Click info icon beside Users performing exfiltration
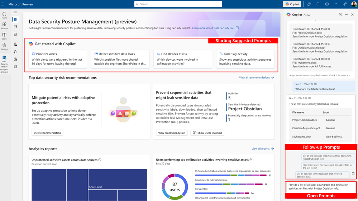The height and width of the screenshot is (201, 358). coord(251,160)
